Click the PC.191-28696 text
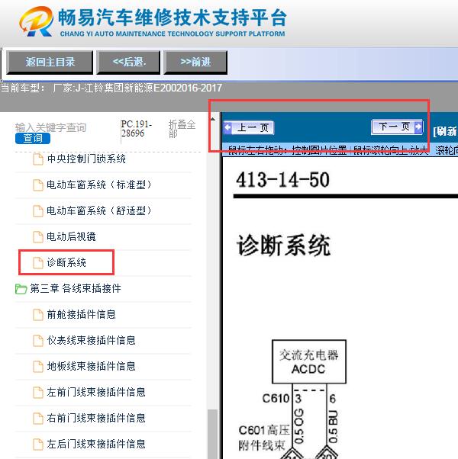The width and height of the screenshot is (458, 459). pyautogui.click(x=137, y=129)
